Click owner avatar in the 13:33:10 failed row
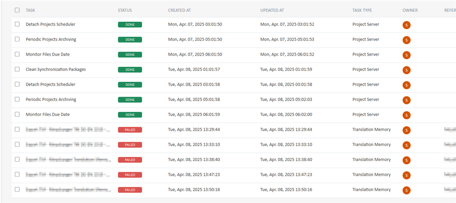 [406, 145]
